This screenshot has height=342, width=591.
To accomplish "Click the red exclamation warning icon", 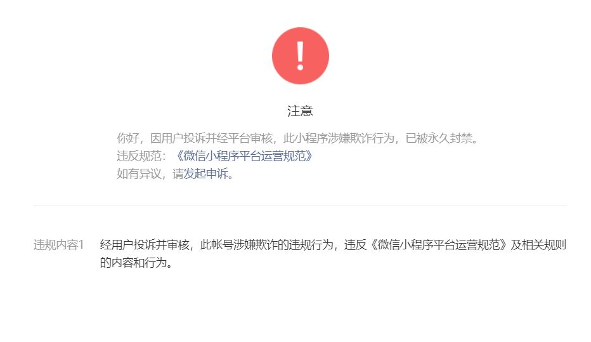I will coord(301,56).
